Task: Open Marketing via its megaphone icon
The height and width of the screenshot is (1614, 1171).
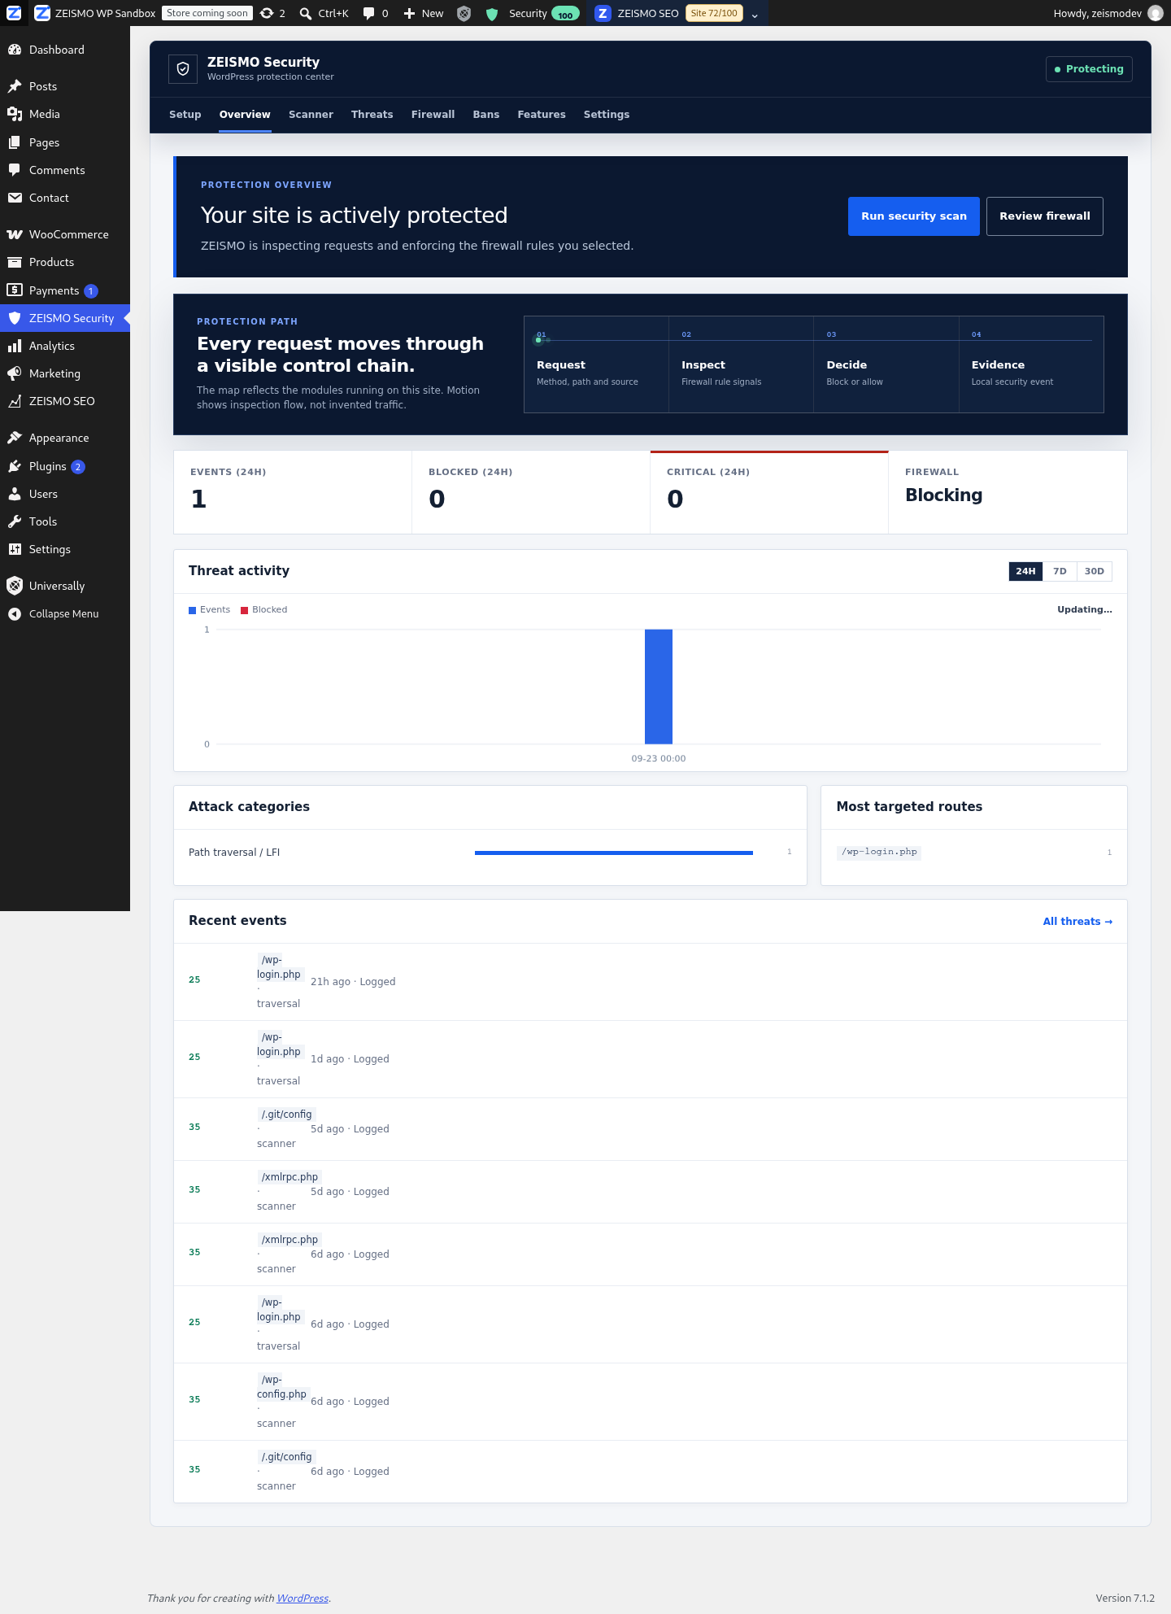Action: pyautogui.click(x=15, y=373)
